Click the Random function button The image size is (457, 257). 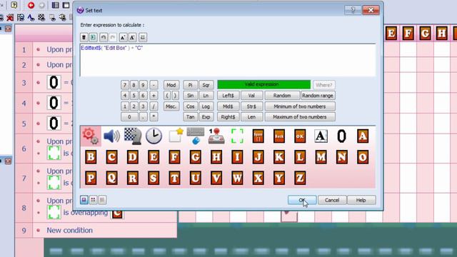pyautogui.click(x=282, y=96)
